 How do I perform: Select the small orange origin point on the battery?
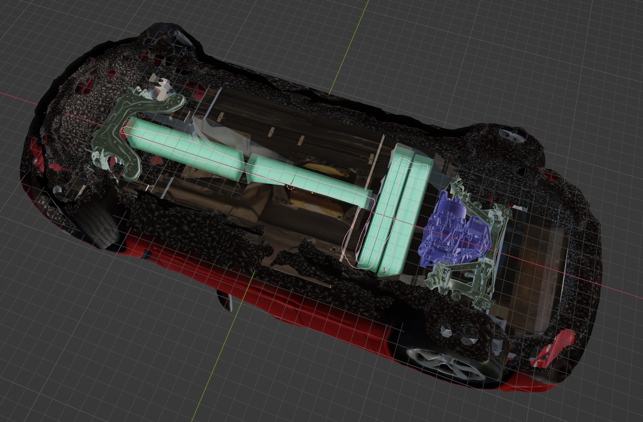click(313, 193)
